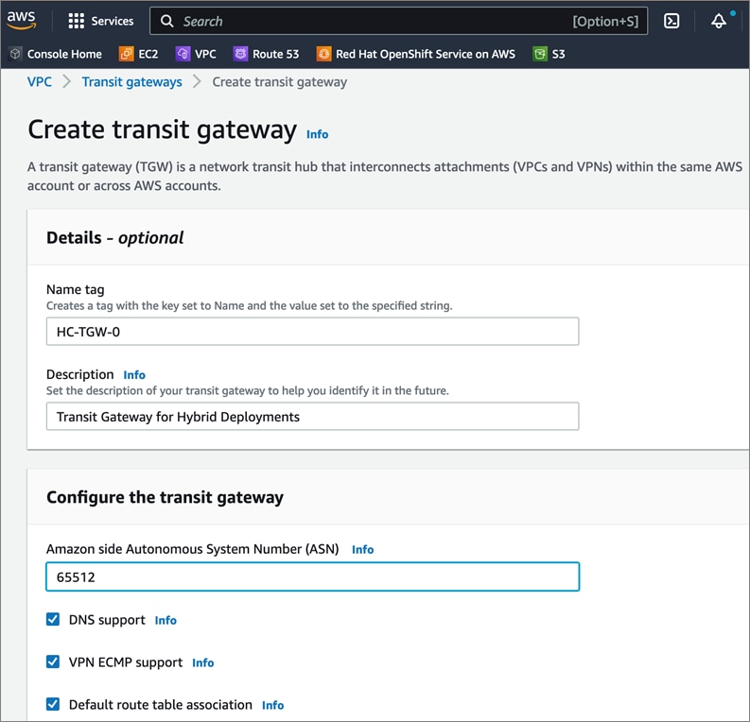Focus the Amazon side ASN field

(312, 576)
